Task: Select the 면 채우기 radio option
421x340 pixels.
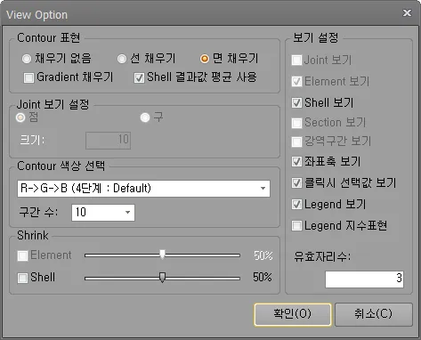Action: [x=205, y=59]
